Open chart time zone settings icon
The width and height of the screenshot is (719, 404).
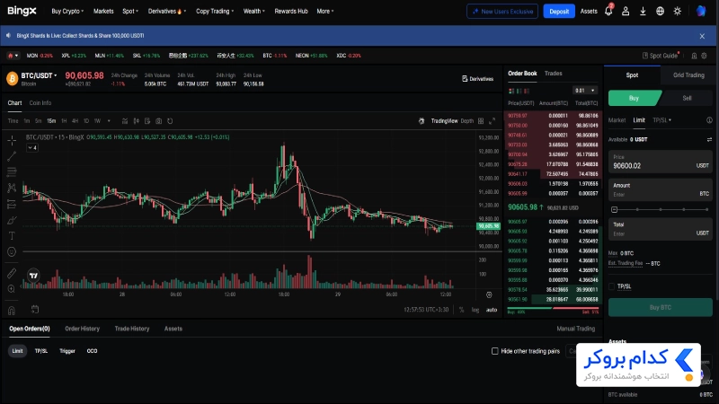click(489, 294)
